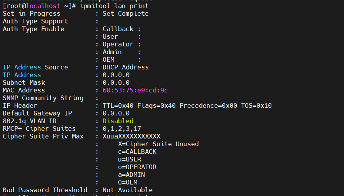
Task: Click the RMCP+ cipher suites value 0,1,2,3,17
Action: coord(121,129)
